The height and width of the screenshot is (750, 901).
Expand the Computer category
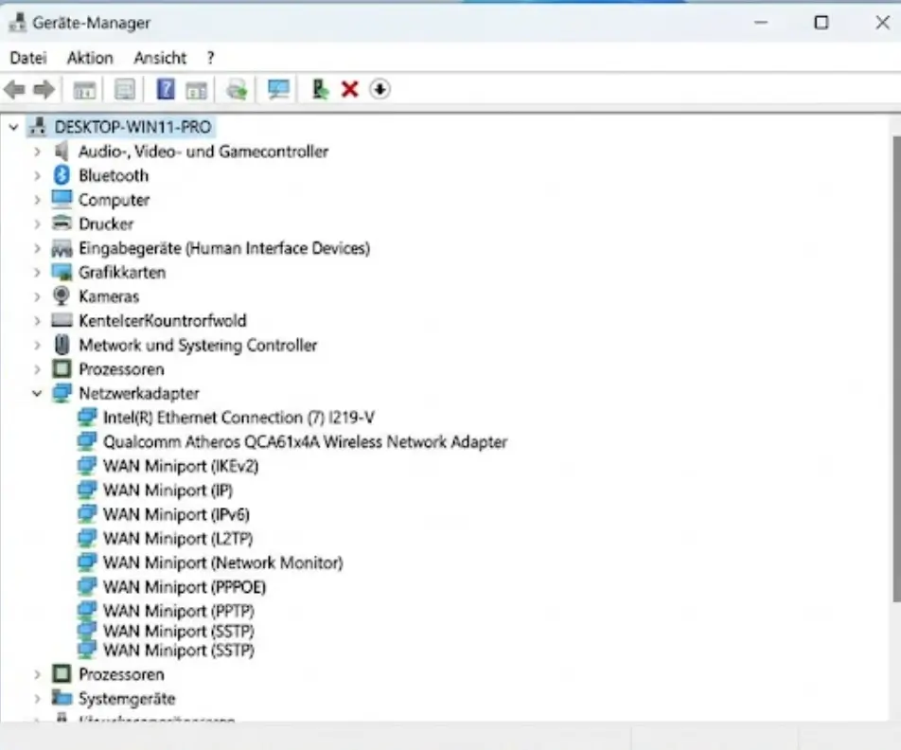(x=37, y=200)
